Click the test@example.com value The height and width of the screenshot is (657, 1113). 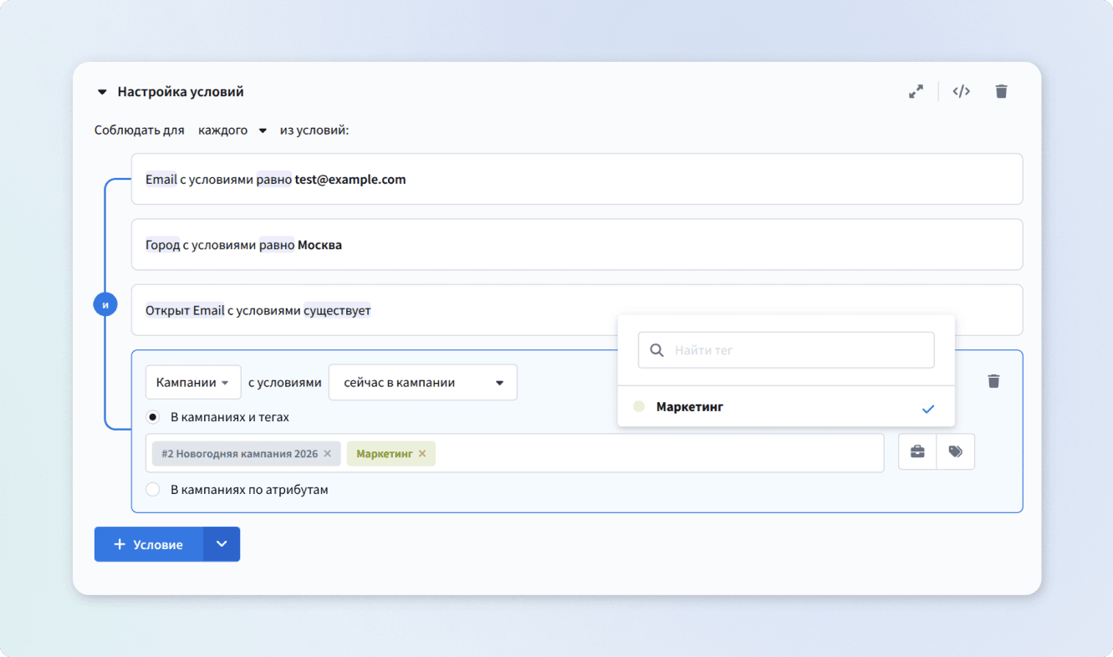350,179
